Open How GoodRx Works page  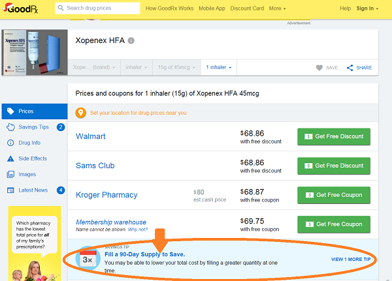coord(169,8)
